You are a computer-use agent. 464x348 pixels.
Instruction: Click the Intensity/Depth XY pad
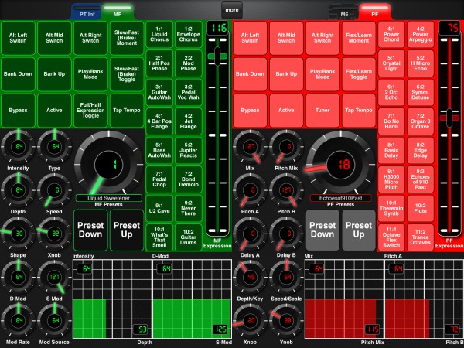112,299
